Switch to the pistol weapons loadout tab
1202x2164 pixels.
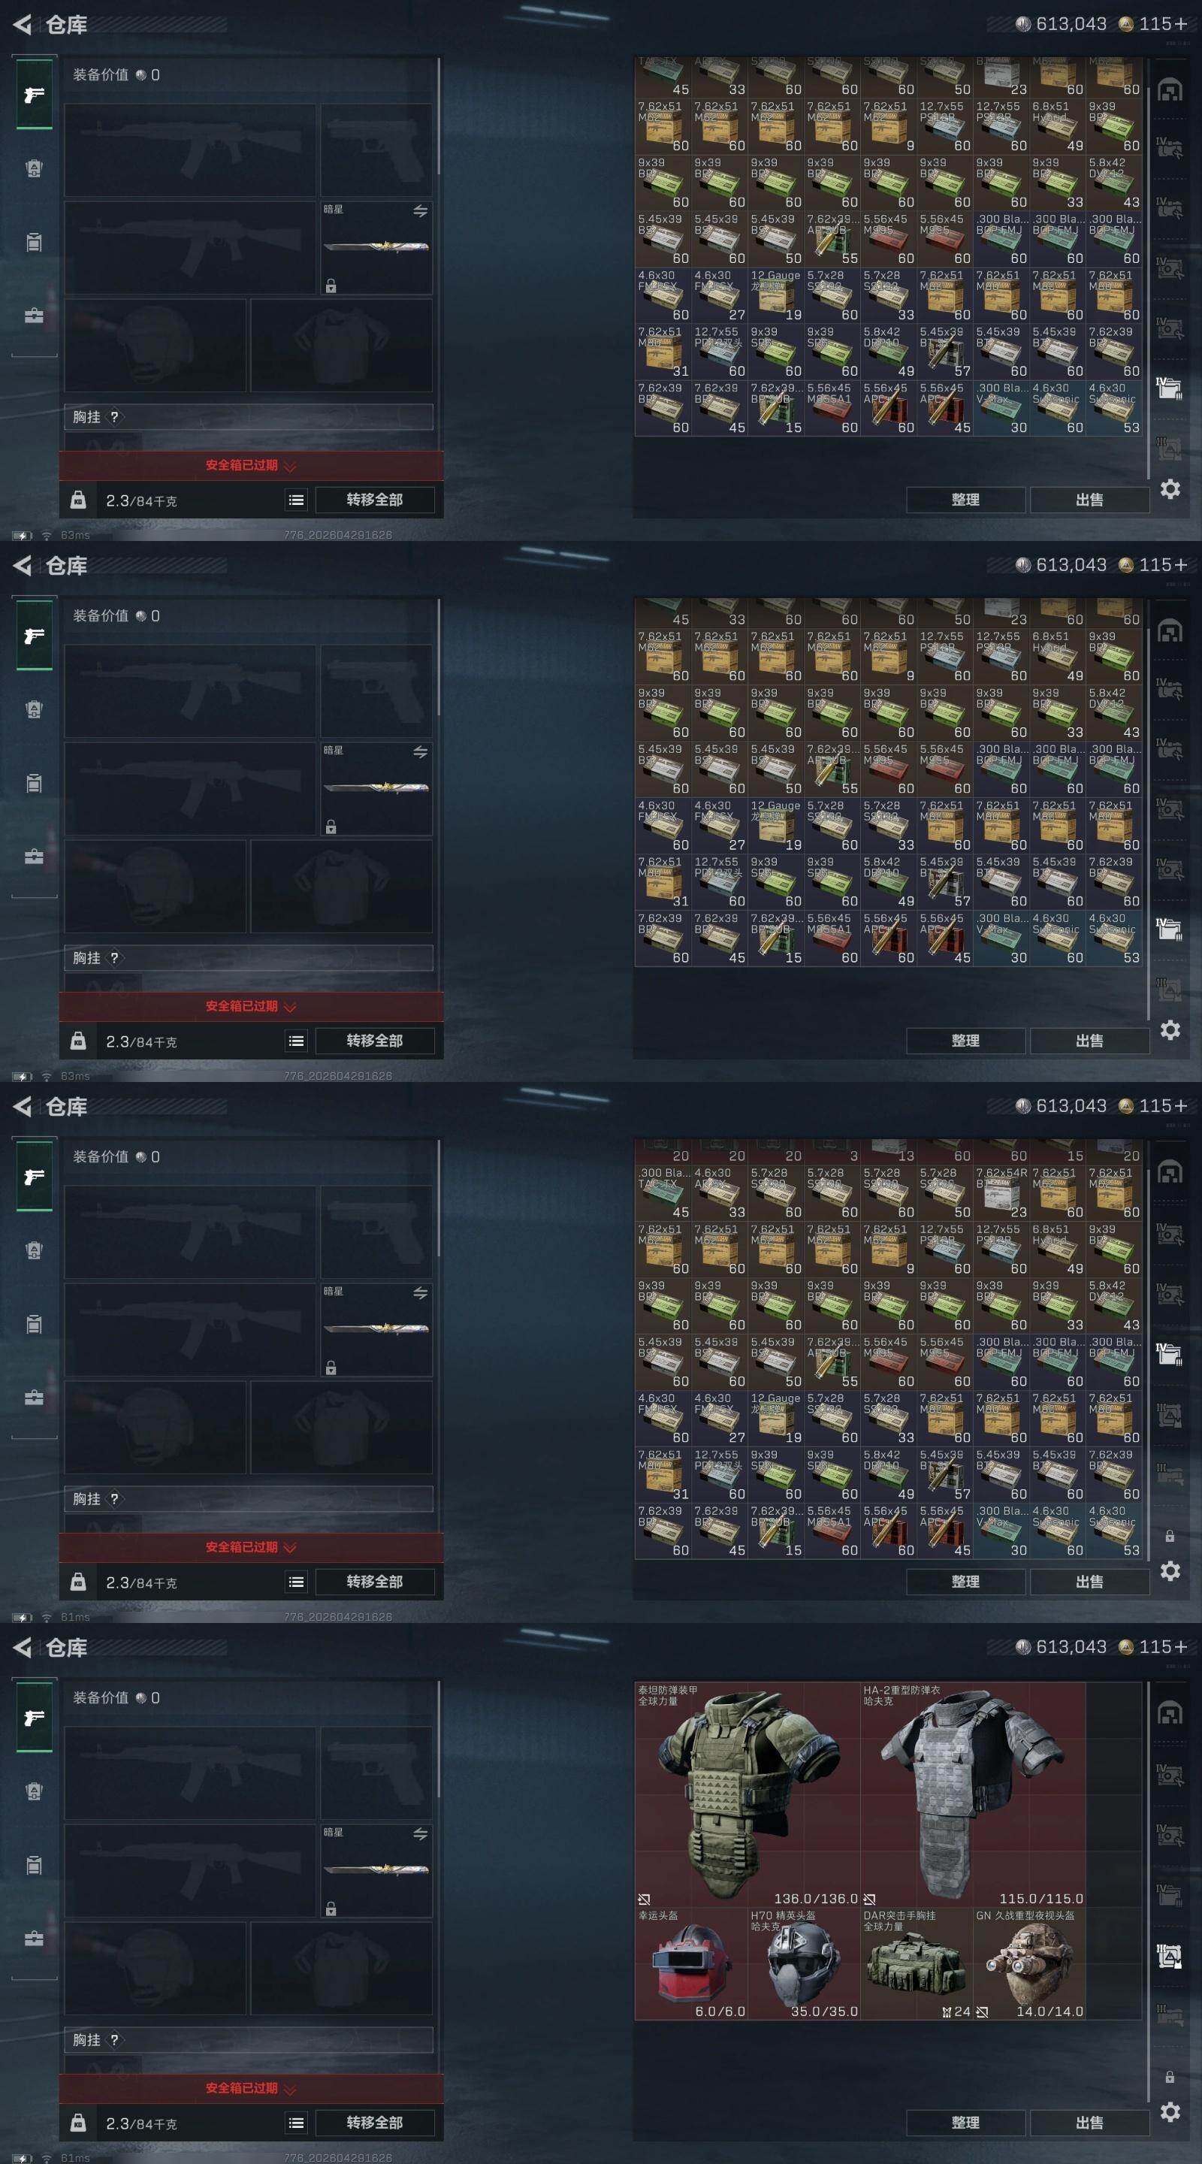click(35, 1718)
